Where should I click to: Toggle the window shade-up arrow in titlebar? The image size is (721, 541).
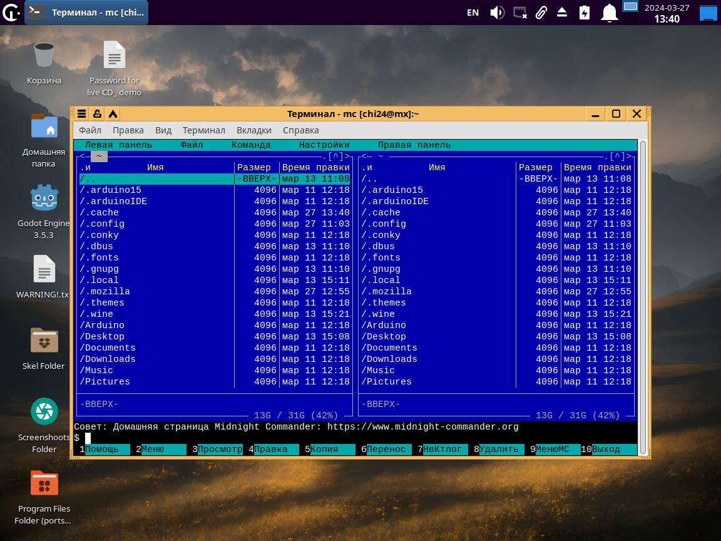pyautogui.click(x=113, y=113)
